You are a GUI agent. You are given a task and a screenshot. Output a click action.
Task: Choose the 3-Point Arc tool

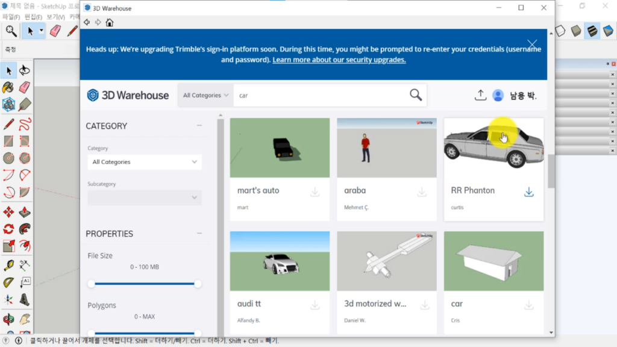tap(8, 192)
